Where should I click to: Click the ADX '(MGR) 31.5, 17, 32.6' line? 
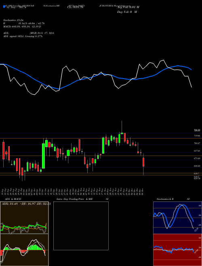42,33
